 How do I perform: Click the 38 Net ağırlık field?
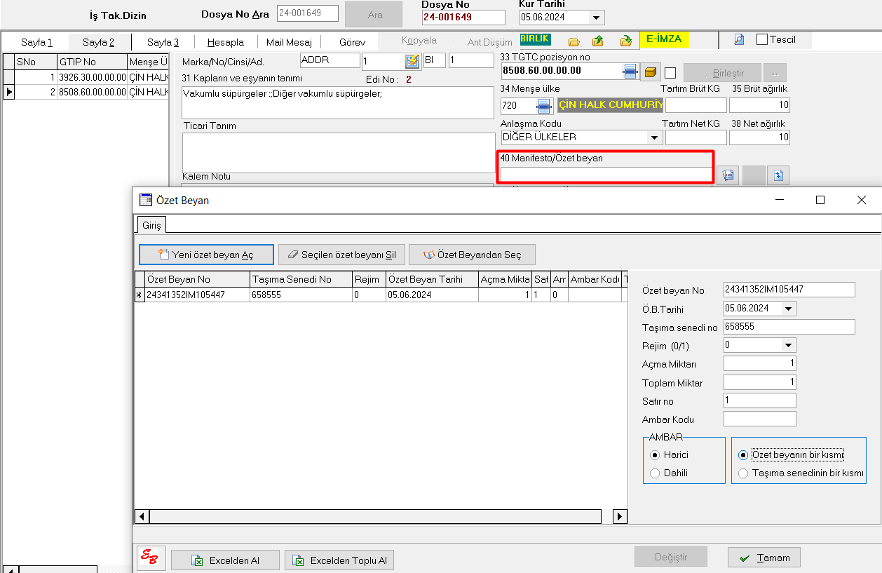pyautogui.click(x=759, y=137)
